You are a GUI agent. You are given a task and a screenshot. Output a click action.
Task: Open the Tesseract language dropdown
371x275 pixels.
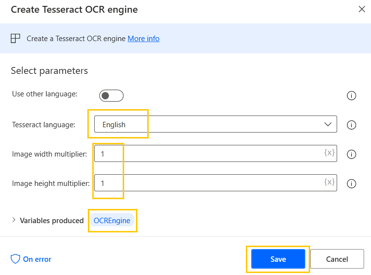[215, 124]
